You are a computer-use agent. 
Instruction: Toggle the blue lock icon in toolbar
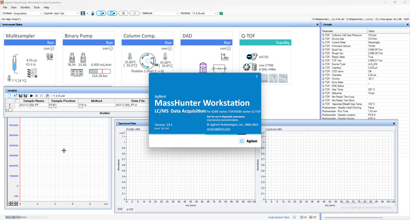[x=93, y=13]
